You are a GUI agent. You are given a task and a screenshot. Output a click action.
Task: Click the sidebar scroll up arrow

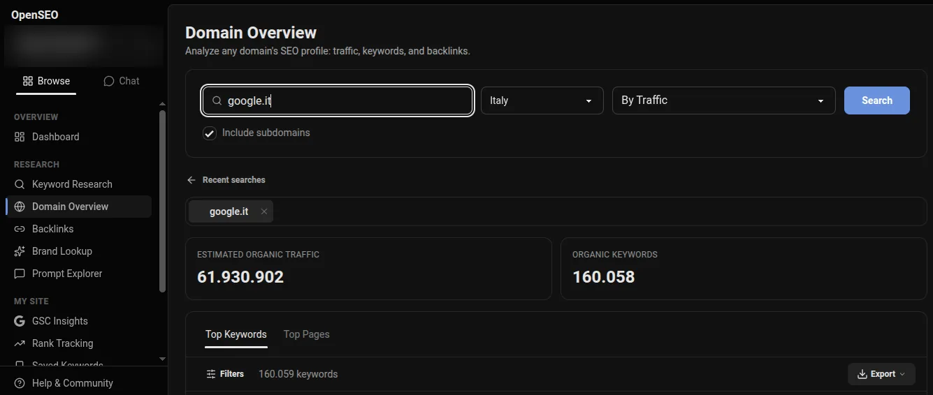click(x=163, y=103)
